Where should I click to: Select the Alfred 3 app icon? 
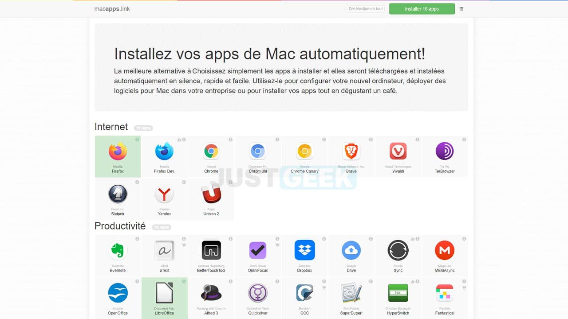coord(211,293)
